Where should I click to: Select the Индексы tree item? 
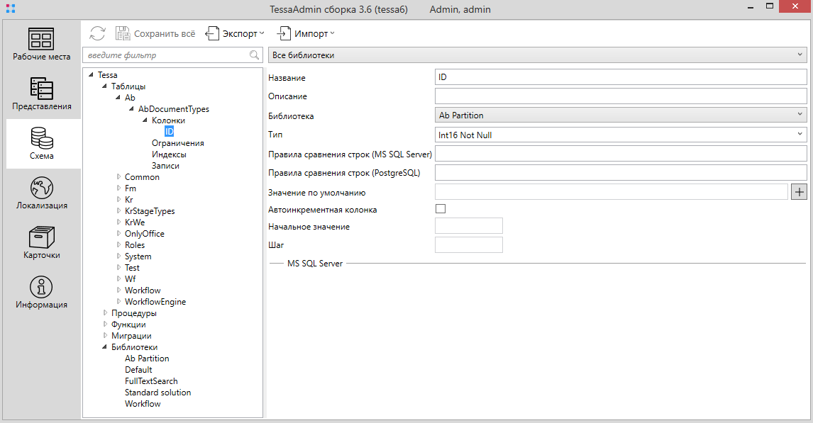169,154
